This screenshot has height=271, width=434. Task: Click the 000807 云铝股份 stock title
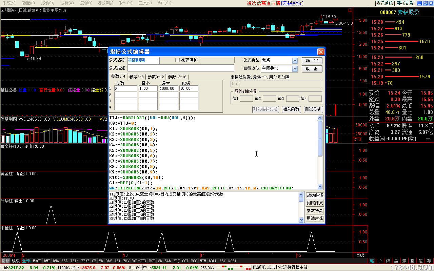[x=399, y=12]
